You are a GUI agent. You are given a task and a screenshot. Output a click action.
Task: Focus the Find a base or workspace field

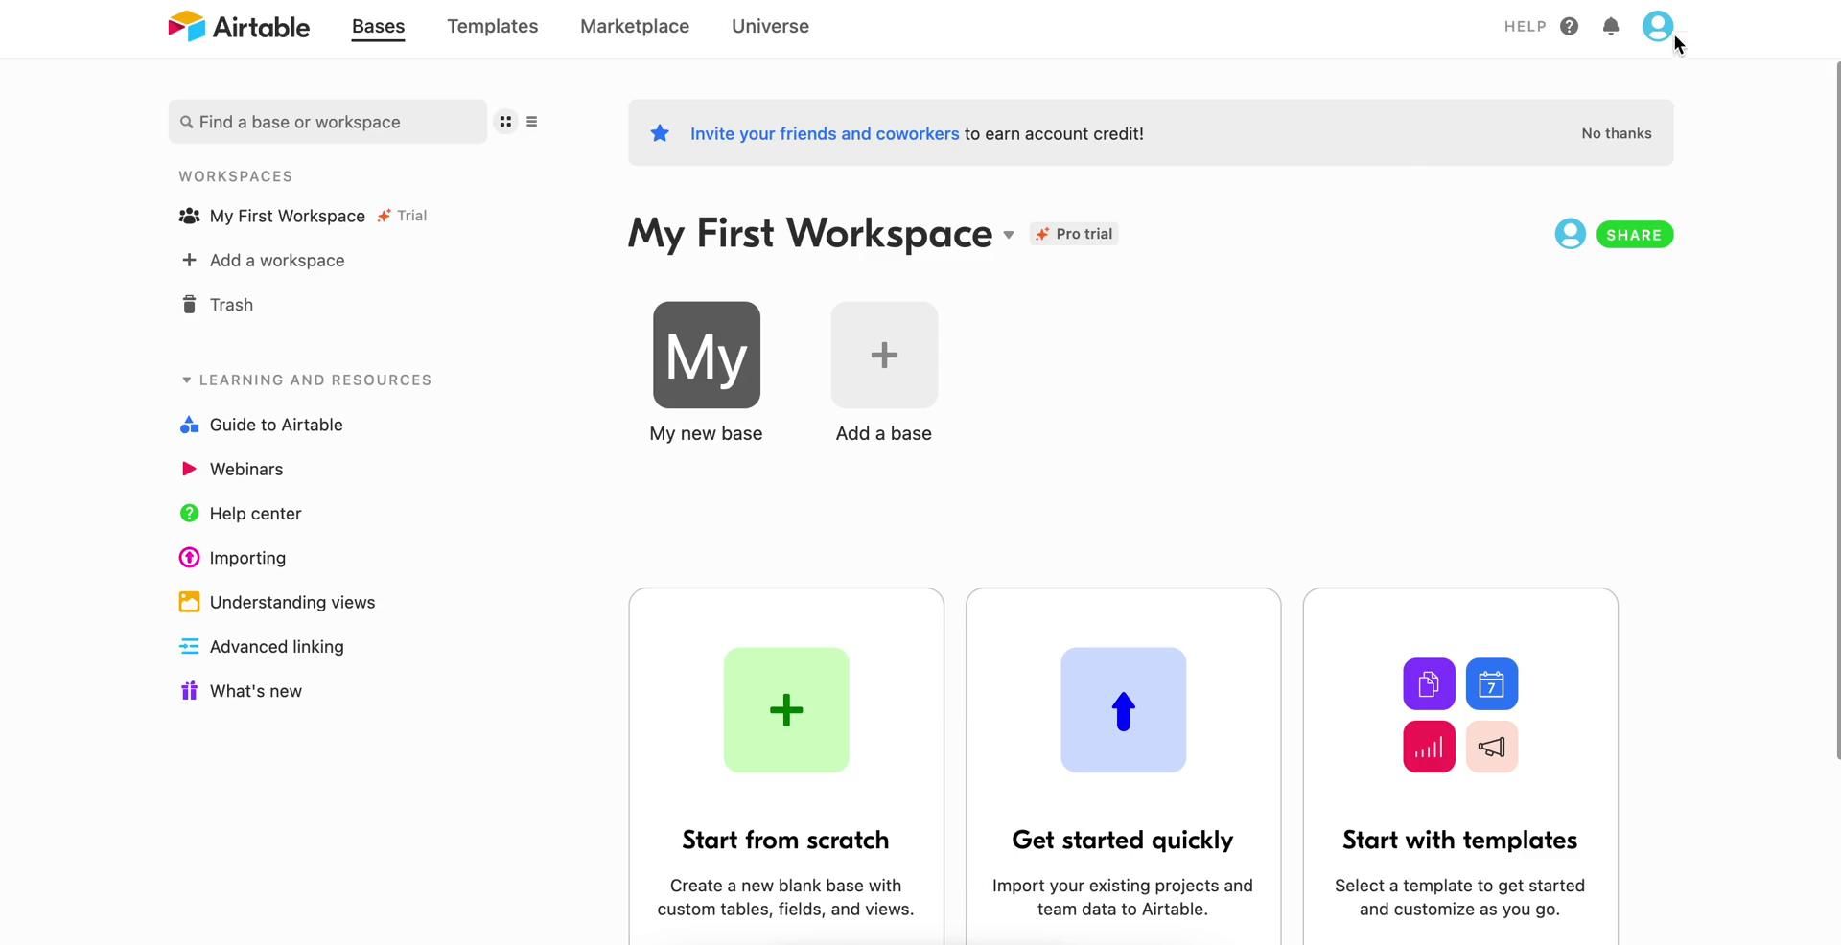pyautogui.click(x=328, y=122)
